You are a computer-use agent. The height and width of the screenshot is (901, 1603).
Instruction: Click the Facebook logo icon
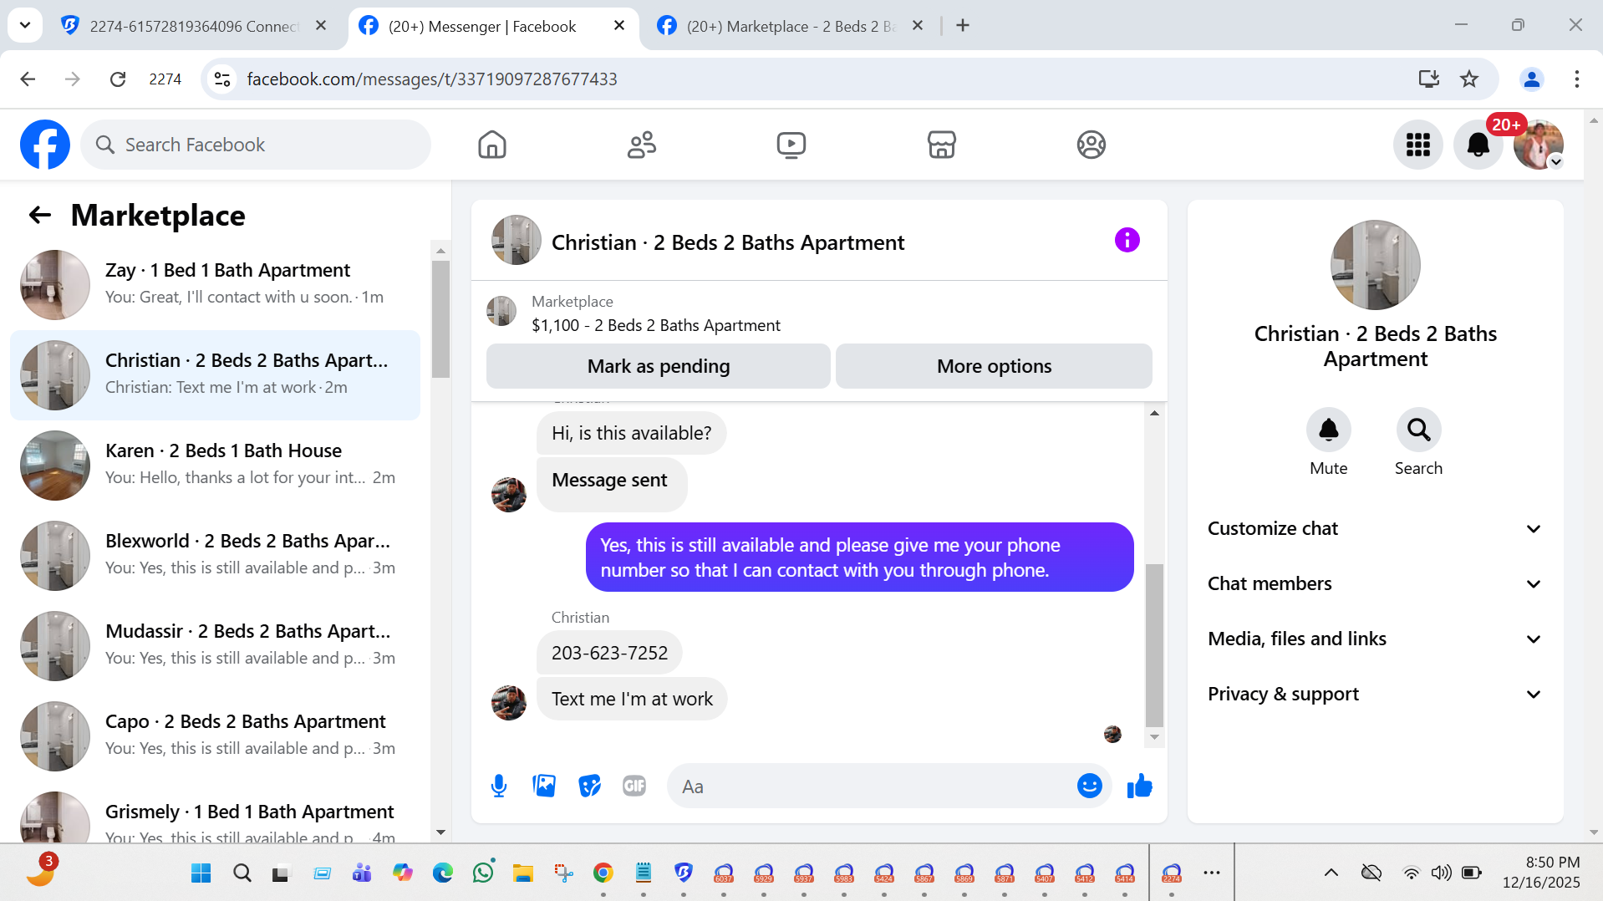point(45,145)
